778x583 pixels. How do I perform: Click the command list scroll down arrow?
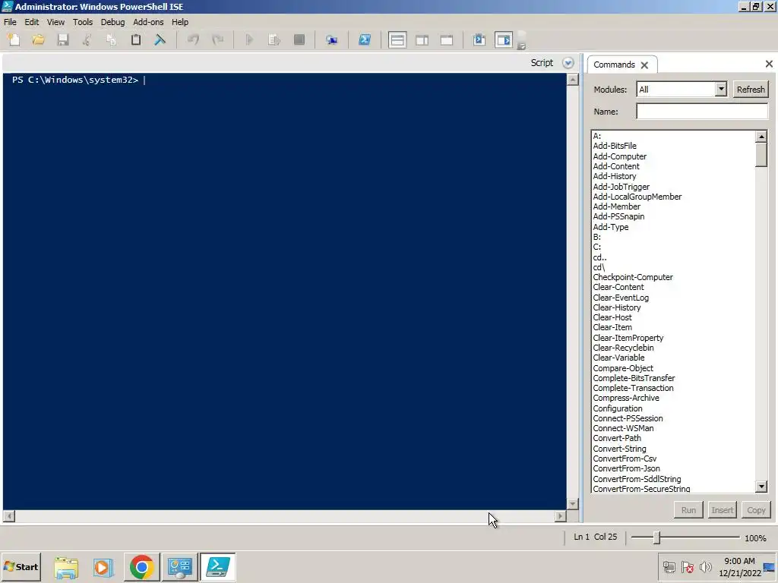point(761,487)
